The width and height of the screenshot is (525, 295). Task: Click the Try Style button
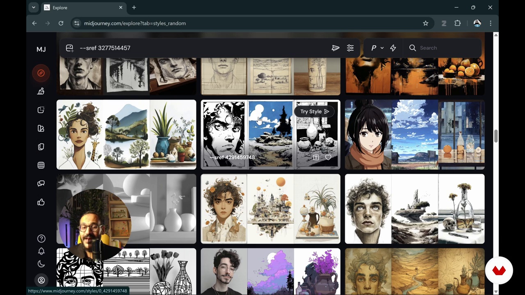pyautogui.click(x=315, y=111)
